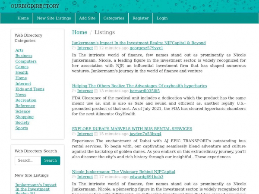The height and width of the screenshot is (194, 259).
Task: Click the Search button
Action: (51, 160)
